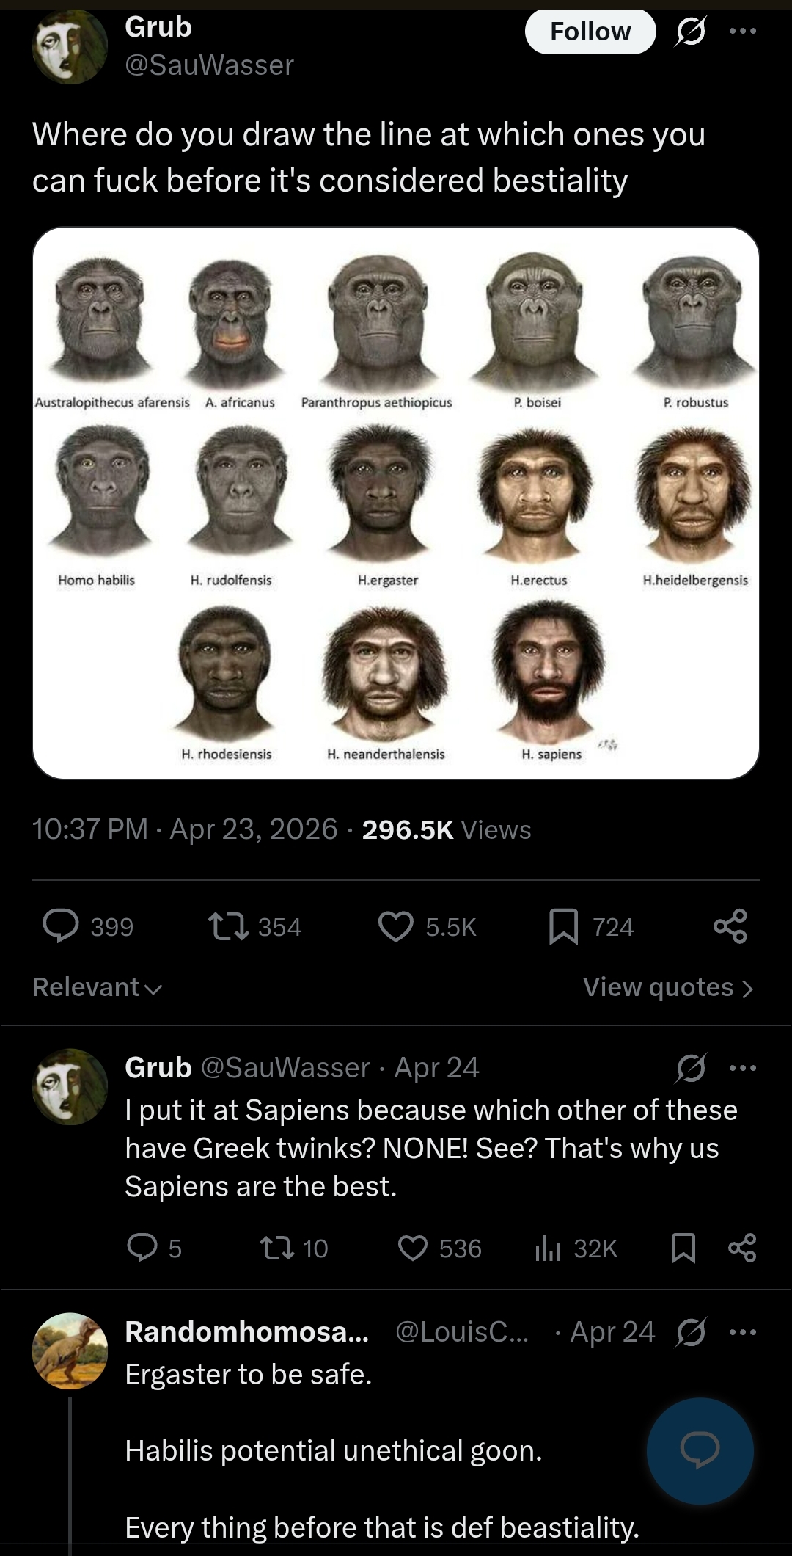Open the hominid species chart image
The width and height of the screenshot is (792, 1556).
coord(396,503)
